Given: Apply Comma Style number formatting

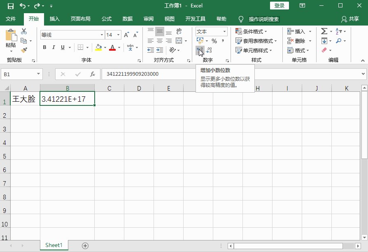Looking at the screenshot, I should click(223, 40).
